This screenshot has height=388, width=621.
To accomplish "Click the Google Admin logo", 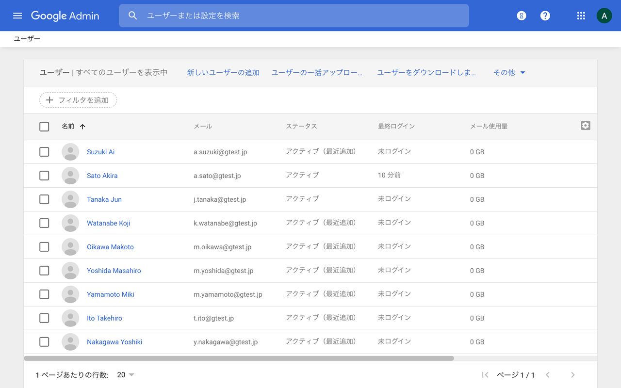I will [65, 16].
